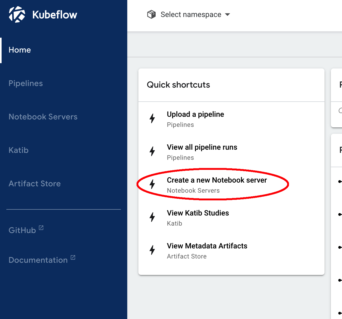The width and height of the screenshot is (342, 319).
Task: Click external link icon next to Documentation
Action: click(73, 257)
